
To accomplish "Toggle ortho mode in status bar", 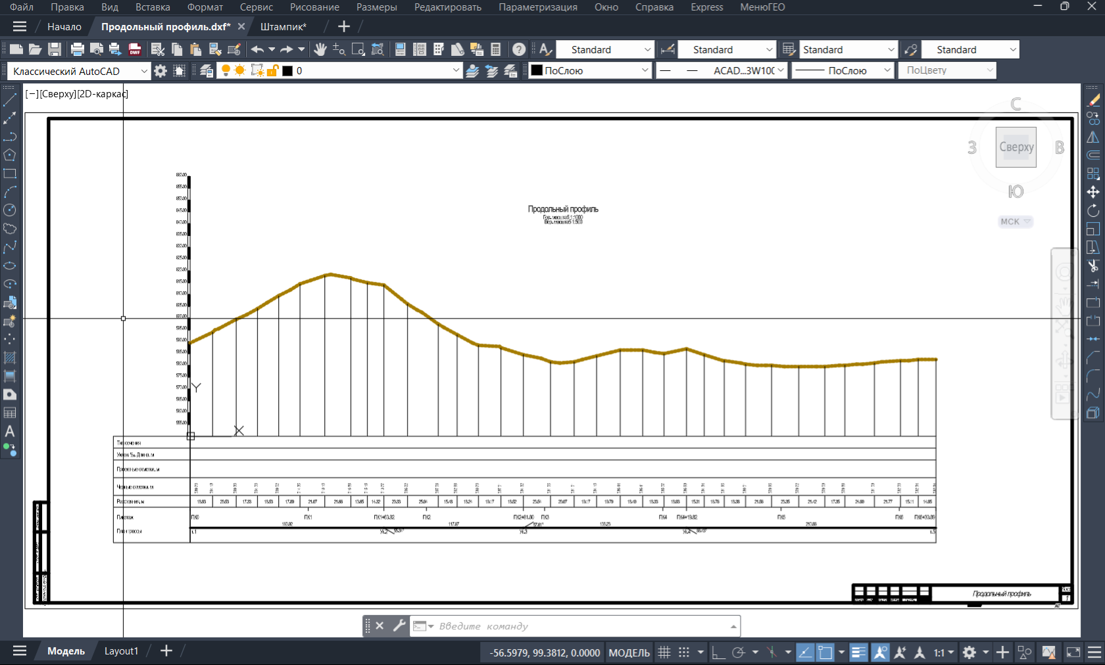I will (x=718, y=653).
